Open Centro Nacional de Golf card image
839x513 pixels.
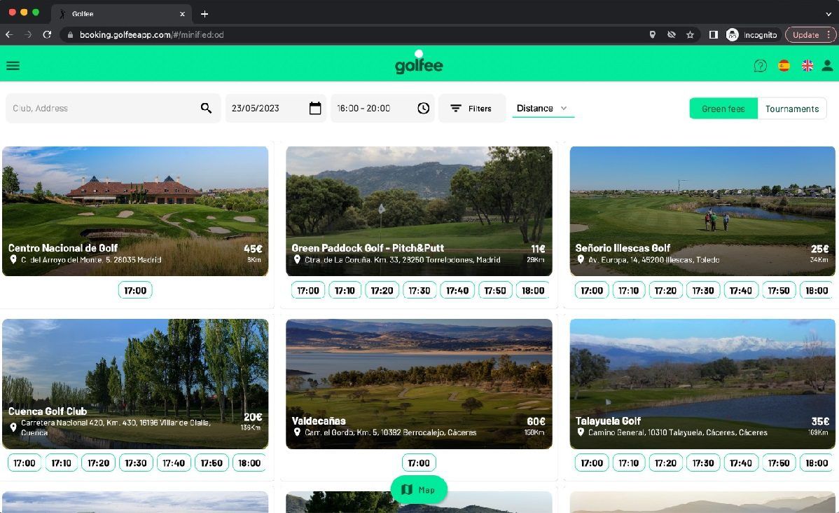click(x=135, y=211)
